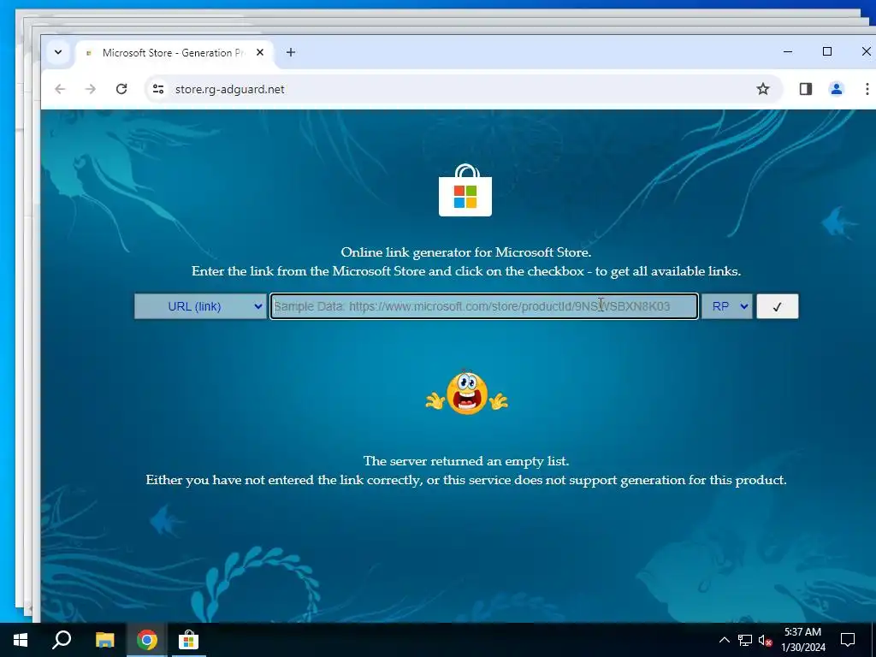The height and width of the screenshot is (657, 876).
Task: Open Windows taskbar search
Action: [x=62, y=640]
